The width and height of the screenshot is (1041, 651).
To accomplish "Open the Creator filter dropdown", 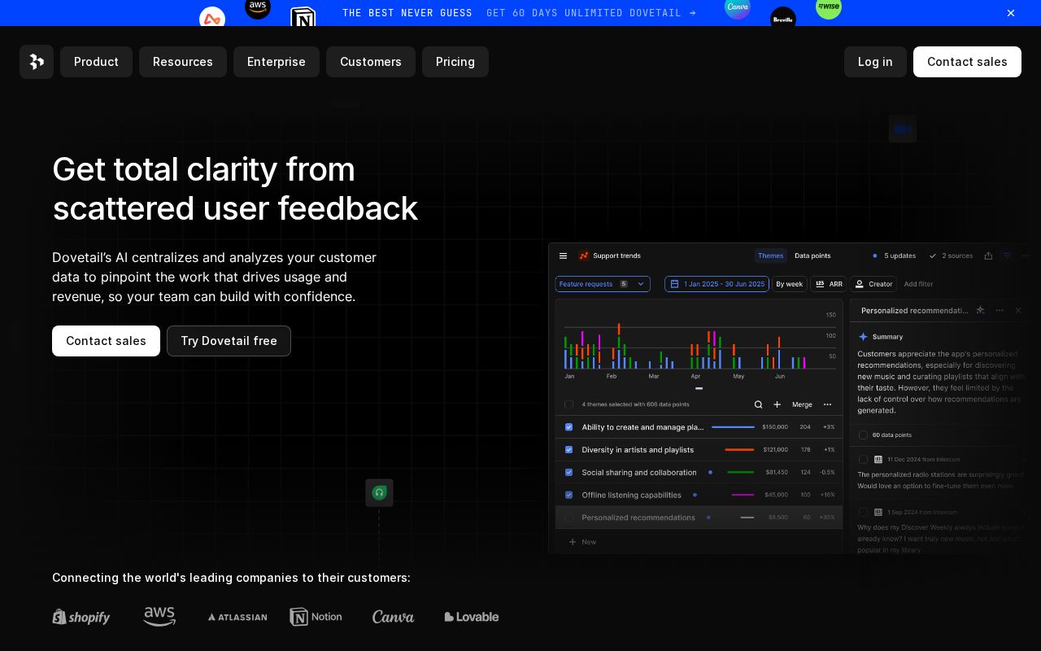I will pyautogui.click(x=873, y=284).
